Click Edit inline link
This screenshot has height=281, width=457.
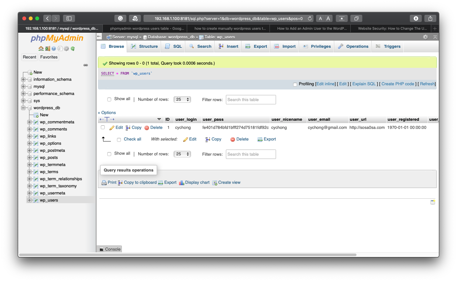(326, 84)
